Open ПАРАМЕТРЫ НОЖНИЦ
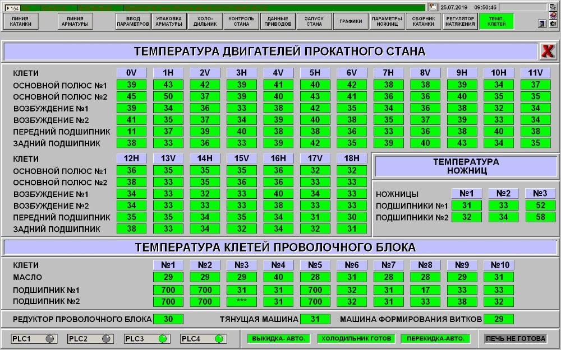561x350 pixels. click(x=387, y=21)
